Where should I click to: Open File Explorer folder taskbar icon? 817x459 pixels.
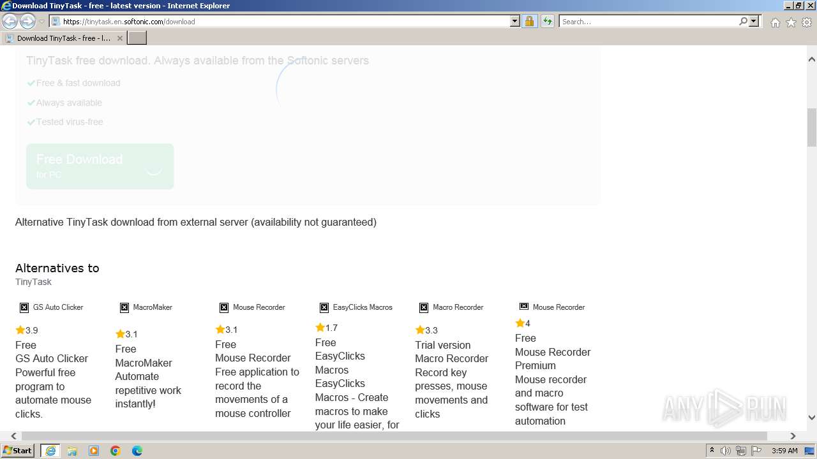click(x=72, y=451)
